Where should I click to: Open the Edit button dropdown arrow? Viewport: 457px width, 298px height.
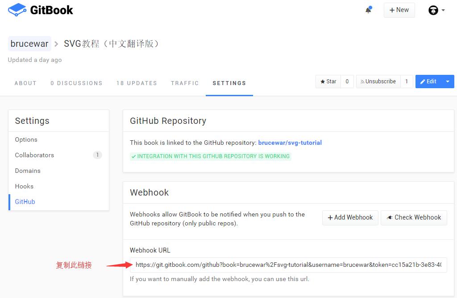[x=448, y=82]
